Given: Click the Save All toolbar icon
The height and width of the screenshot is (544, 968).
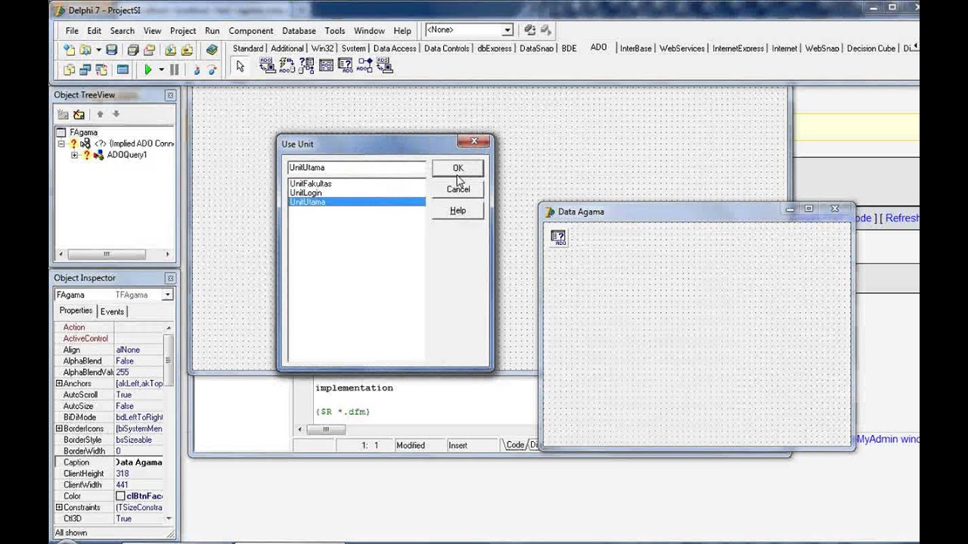Looking at the screenshot, I should (x=133, y=50).
